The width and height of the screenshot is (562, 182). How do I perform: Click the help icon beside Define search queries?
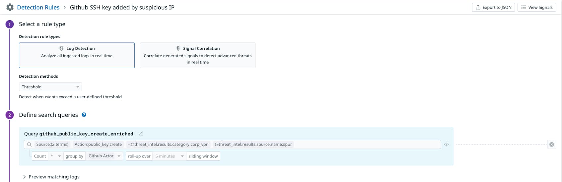coord(84,115)
